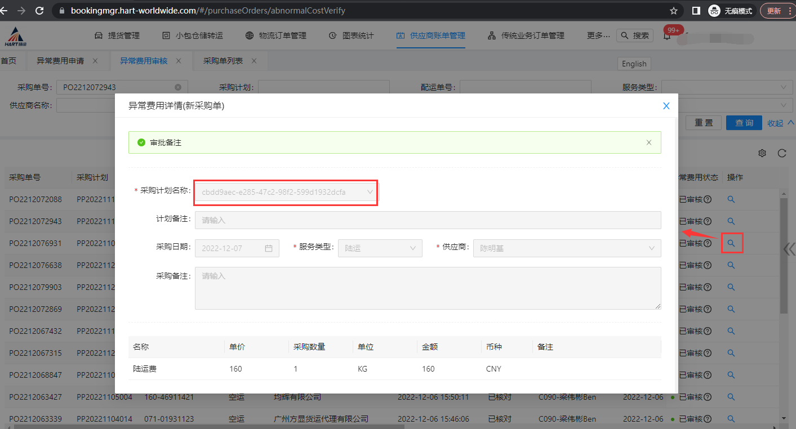Dismiss the 审批备注 alert banner
796x429 pixels.
pos(649,142)
